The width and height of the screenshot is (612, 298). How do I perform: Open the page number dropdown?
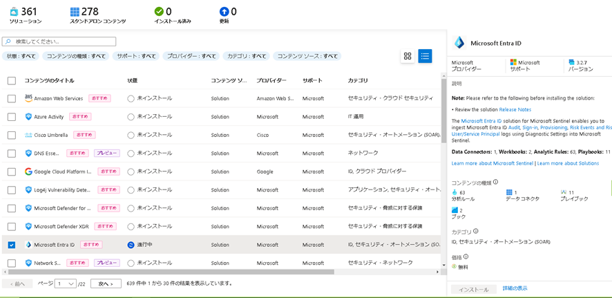click(66, 283)
